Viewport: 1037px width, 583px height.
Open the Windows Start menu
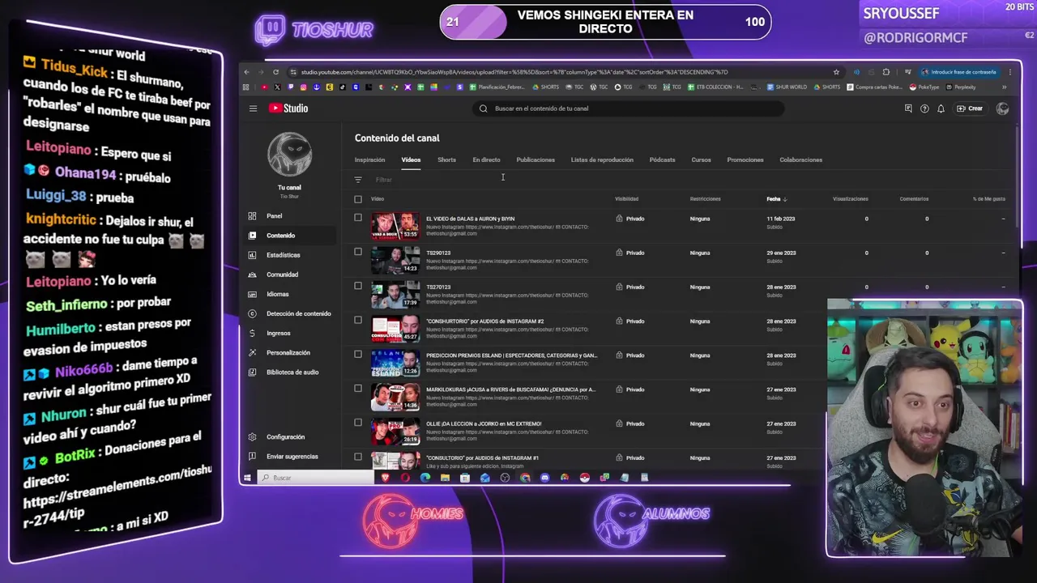(x=247, y=478)
